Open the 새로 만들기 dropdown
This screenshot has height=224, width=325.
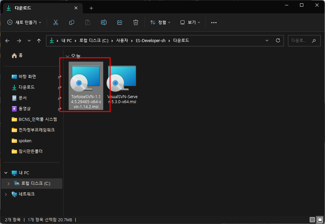point(24,22)
